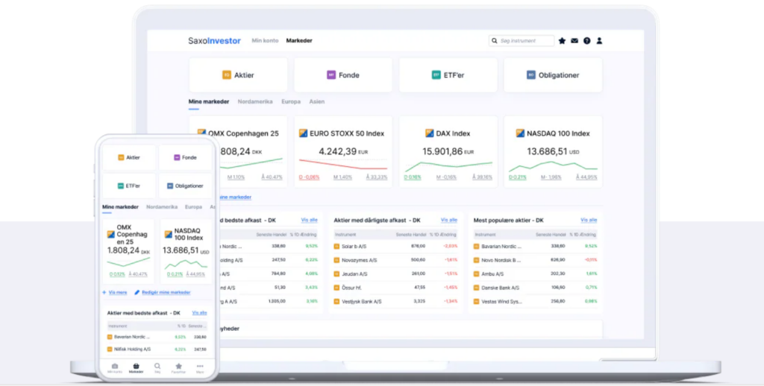The image size is (764, 386).
Task: Open the Min konto menu item
Action: (x=265, y=41)
